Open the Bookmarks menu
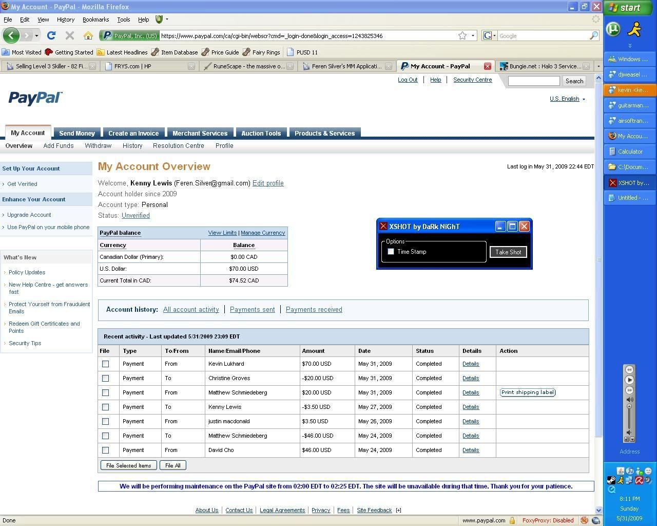657x526 pixels. coord(95,20)
